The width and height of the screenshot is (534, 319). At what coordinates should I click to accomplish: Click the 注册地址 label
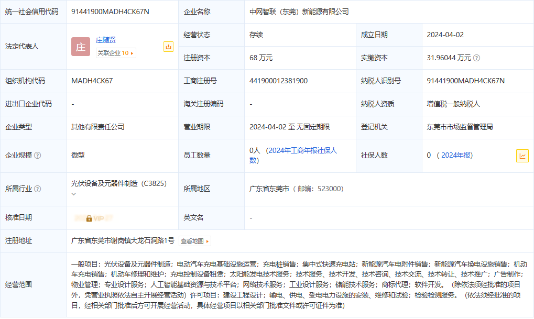(x=18, y=241)
